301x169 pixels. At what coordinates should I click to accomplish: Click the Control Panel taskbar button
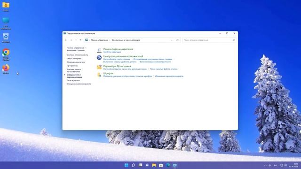(174, 165)
